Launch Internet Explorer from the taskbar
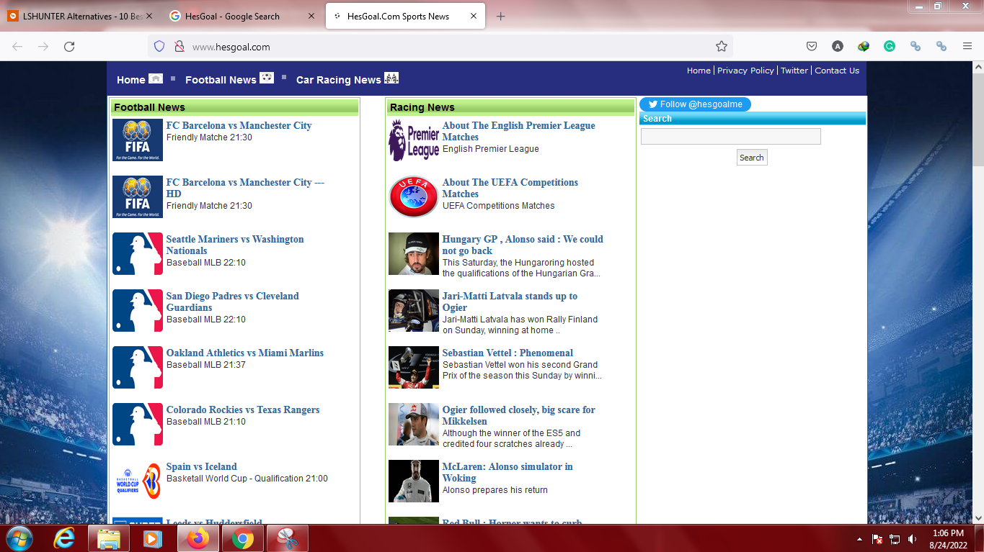 click(x=66, y=538)
